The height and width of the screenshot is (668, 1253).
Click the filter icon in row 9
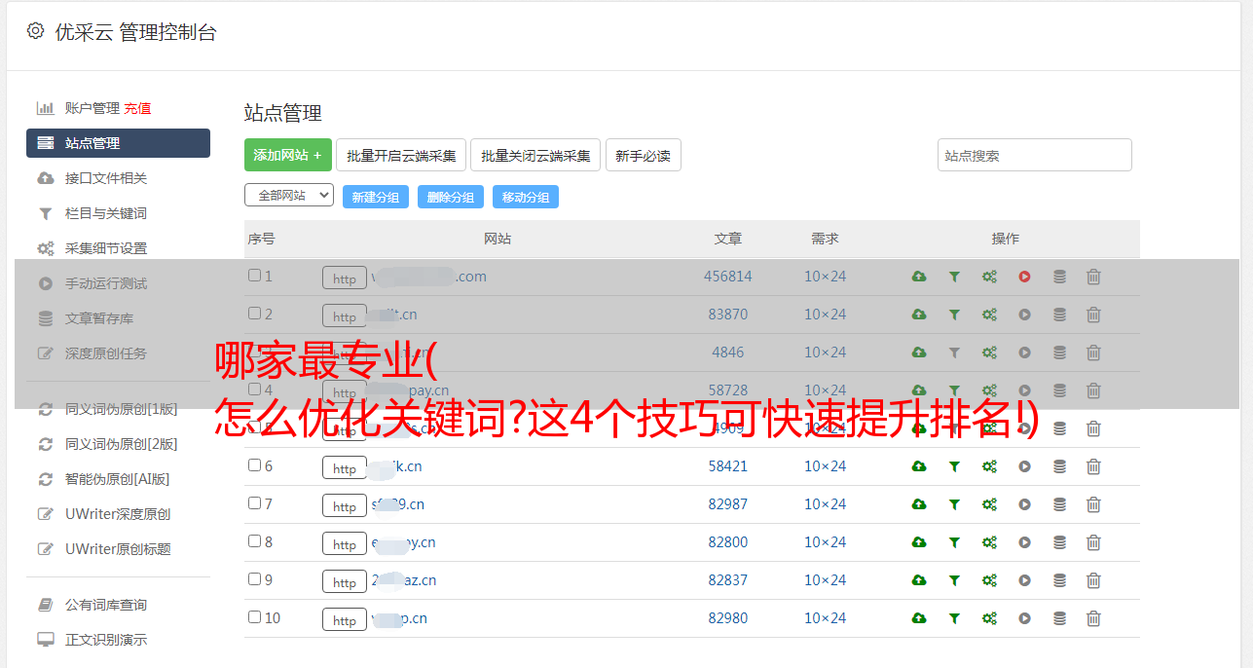tap(954, 580)
